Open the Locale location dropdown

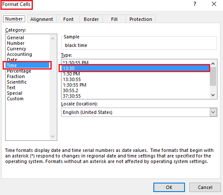(x=213, y=112)
